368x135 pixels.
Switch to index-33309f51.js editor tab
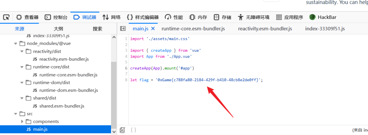click(x=325, y=29)
